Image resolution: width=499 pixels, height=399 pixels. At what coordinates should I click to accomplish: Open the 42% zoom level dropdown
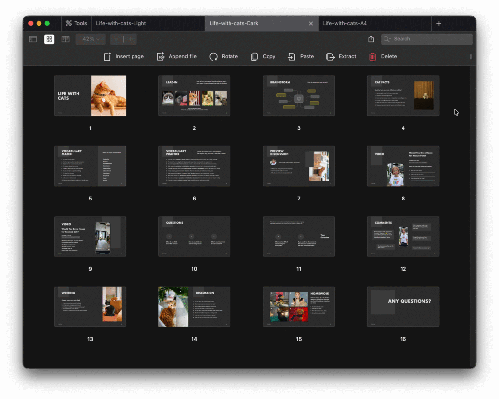tap(91, 39)
